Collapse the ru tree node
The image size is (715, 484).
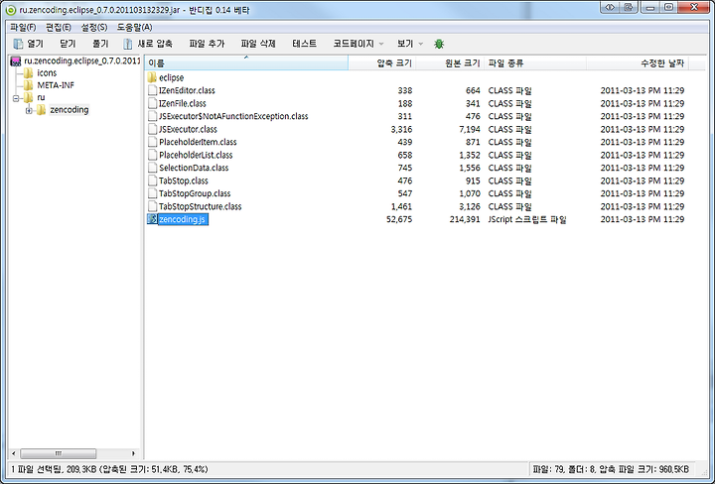pos(16,98)
